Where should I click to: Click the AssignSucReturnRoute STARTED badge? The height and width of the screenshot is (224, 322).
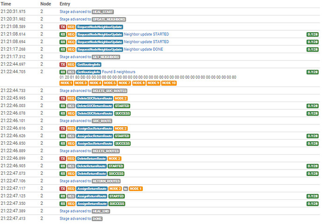pos(122,136)
